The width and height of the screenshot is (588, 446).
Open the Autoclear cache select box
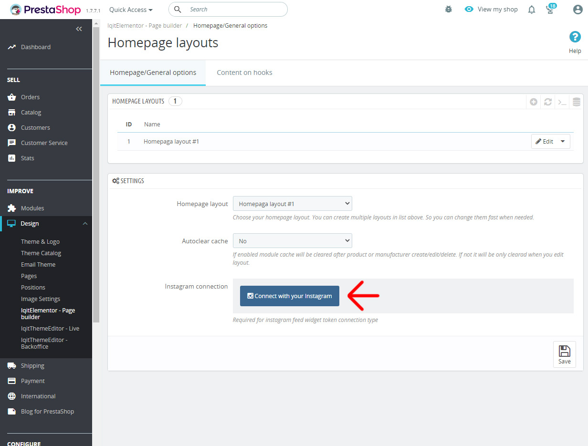(x=292, y=241)
